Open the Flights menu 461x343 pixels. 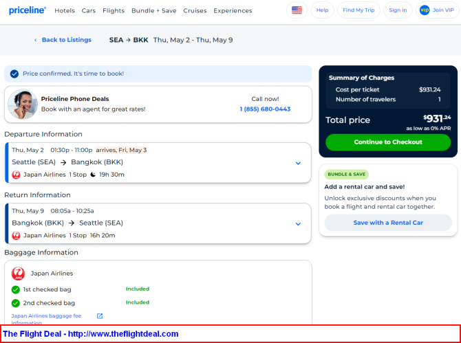(114, 10)
